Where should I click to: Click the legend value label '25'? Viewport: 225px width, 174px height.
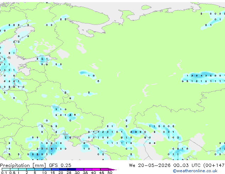69,173
